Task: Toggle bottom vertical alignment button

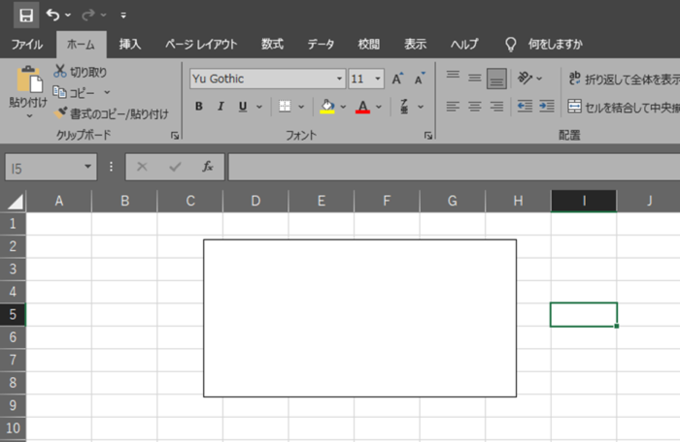Action: point(496,78)
